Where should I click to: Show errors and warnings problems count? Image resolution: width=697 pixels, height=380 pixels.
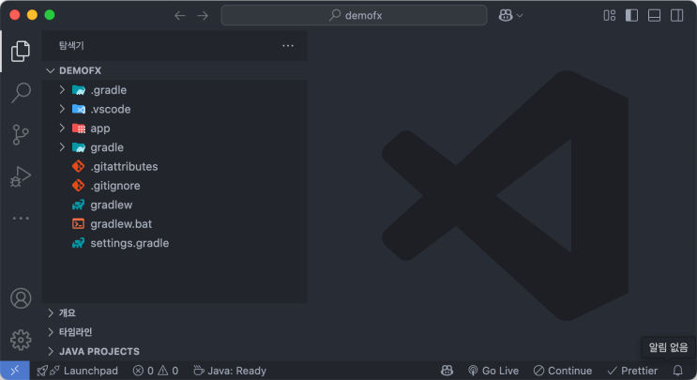pos(156,371)
